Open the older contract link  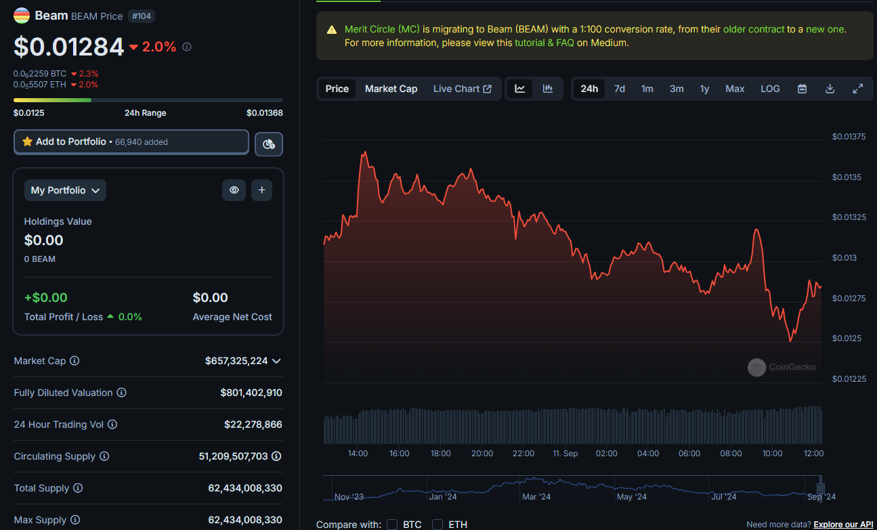pos(754,29)
